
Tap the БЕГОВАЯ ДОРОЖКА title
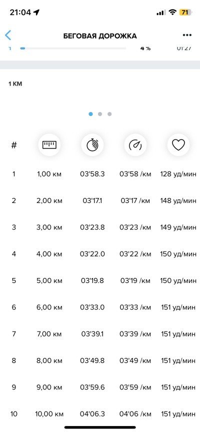(x=100, y=36)
